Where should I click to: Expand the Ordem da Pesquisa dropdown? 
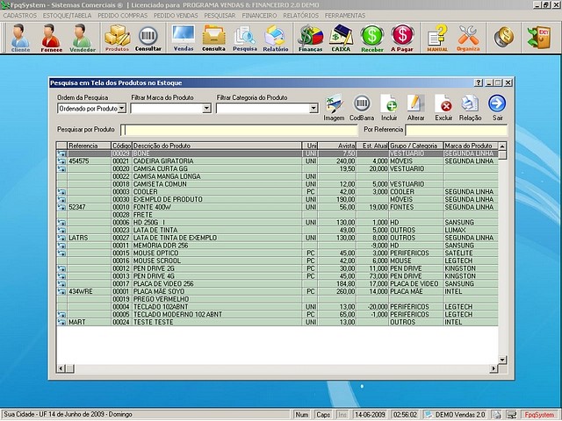click(x=122, y=109)
